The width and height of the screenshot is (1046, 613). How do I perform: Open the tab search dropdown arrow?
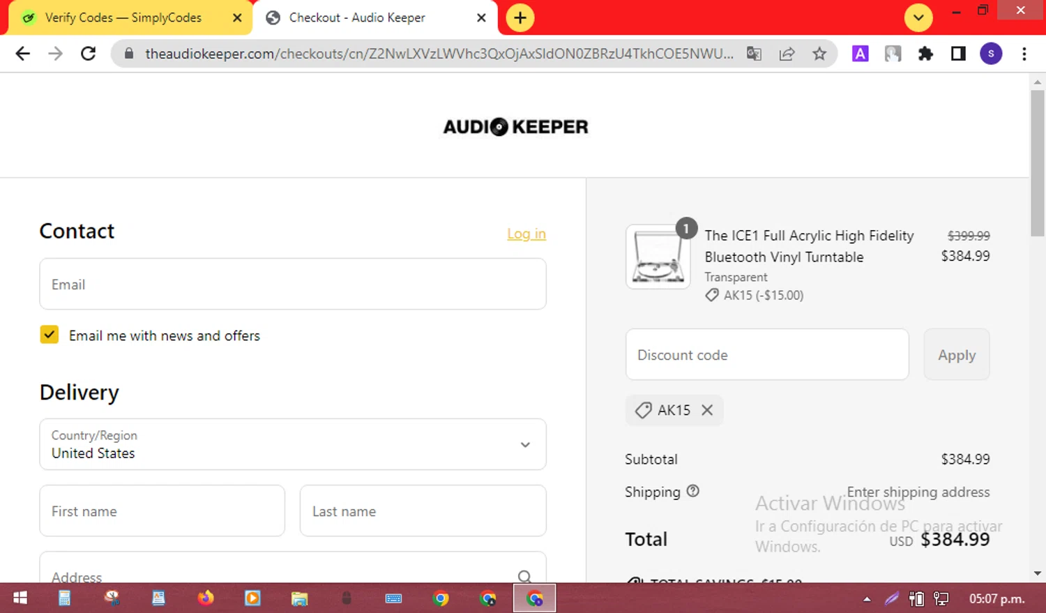click(x=918, y=17)
